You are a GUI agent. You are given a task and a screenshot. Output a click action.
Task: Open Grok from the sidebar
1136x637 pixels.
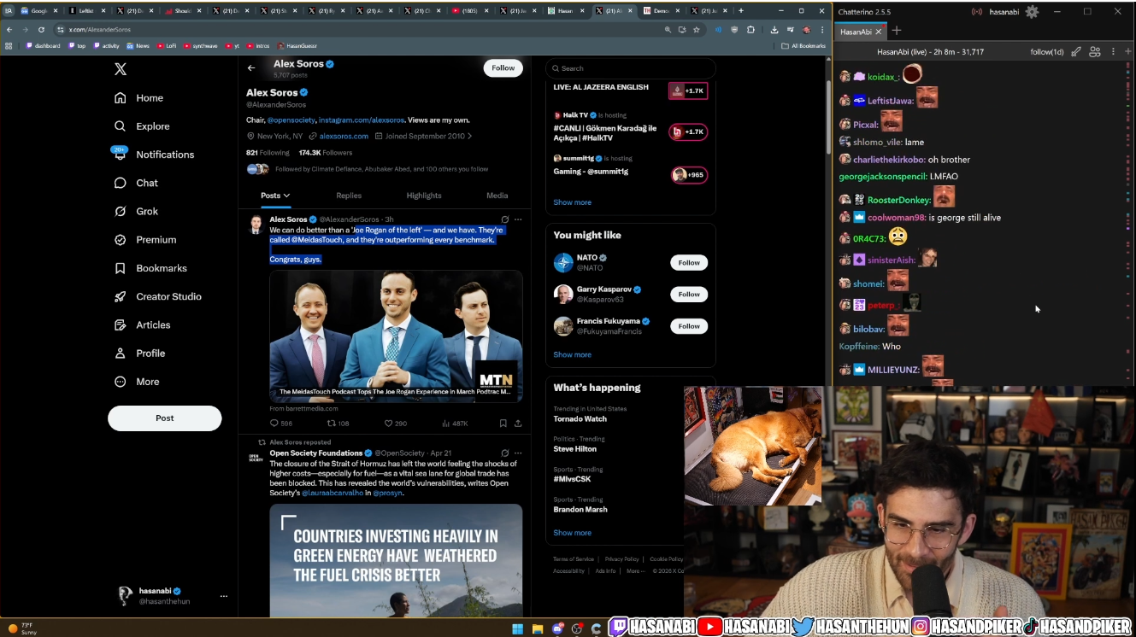(x=136, y=211)
